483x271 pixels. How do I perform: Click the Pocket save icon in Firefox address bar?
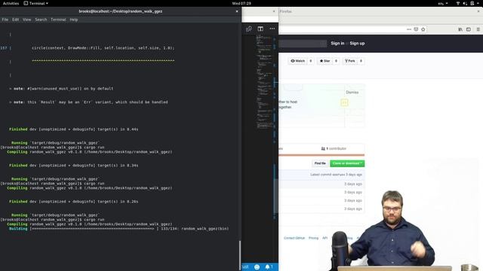(x=416, y=29)
